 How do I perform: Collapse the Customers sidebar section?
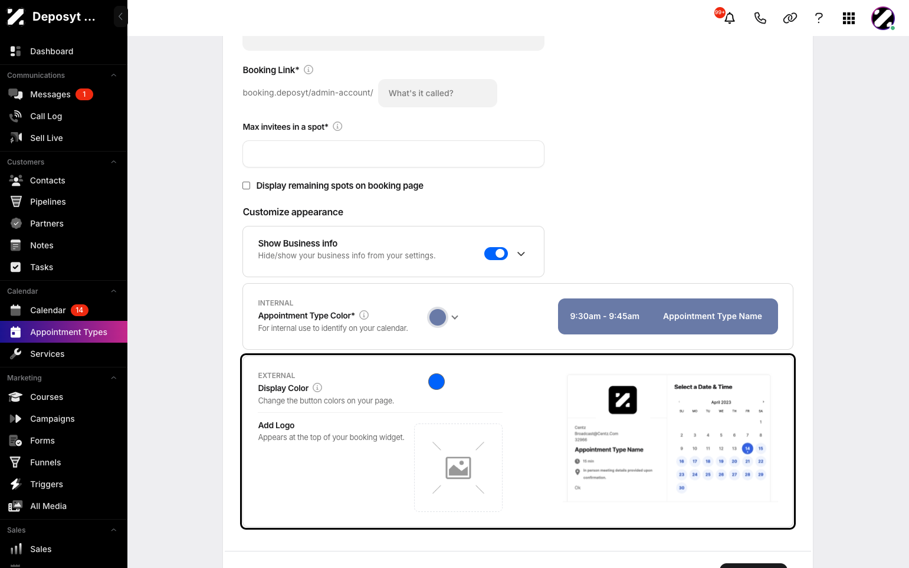114,162
